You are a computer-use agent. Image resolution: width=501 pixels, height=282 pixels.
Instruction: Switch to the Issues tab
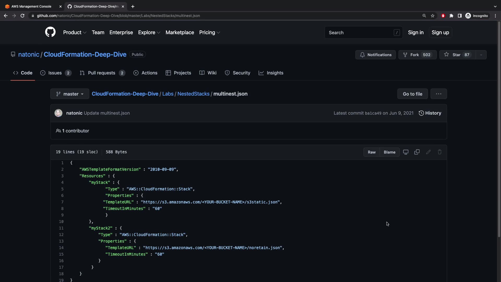56,73
